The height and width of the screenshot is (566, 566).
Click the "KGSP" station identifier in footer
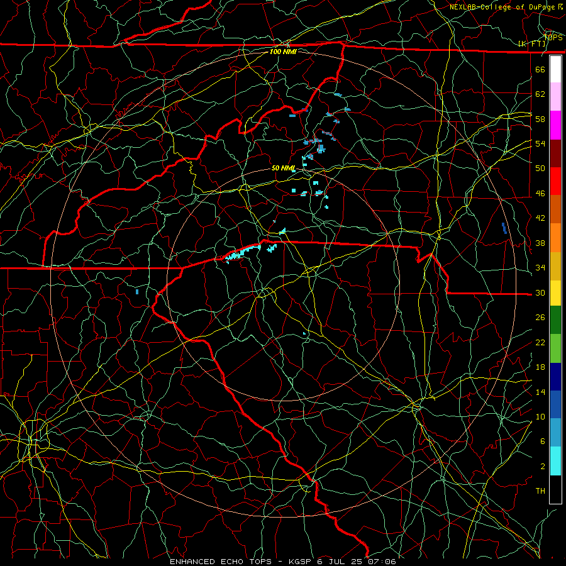(301, 562)
